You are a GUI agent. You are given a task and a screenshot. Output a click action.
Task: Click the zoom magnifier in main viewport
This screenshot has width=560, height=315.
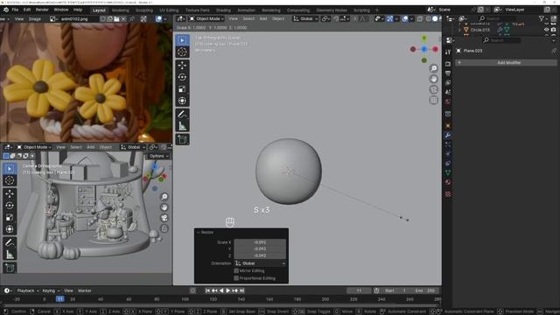[x=434, y=68]
